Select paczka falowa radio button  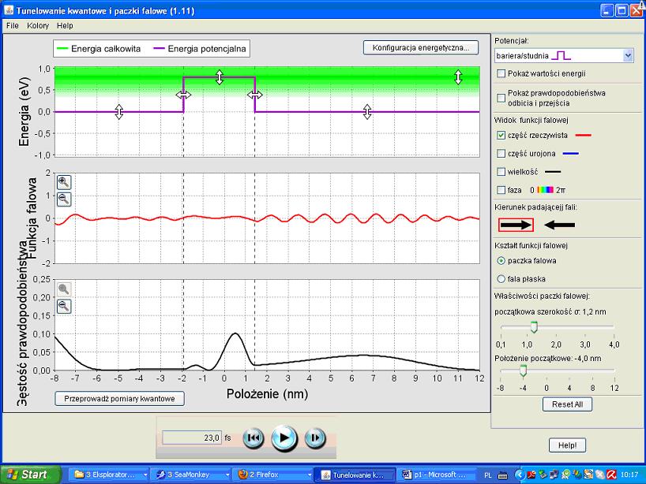501,261
